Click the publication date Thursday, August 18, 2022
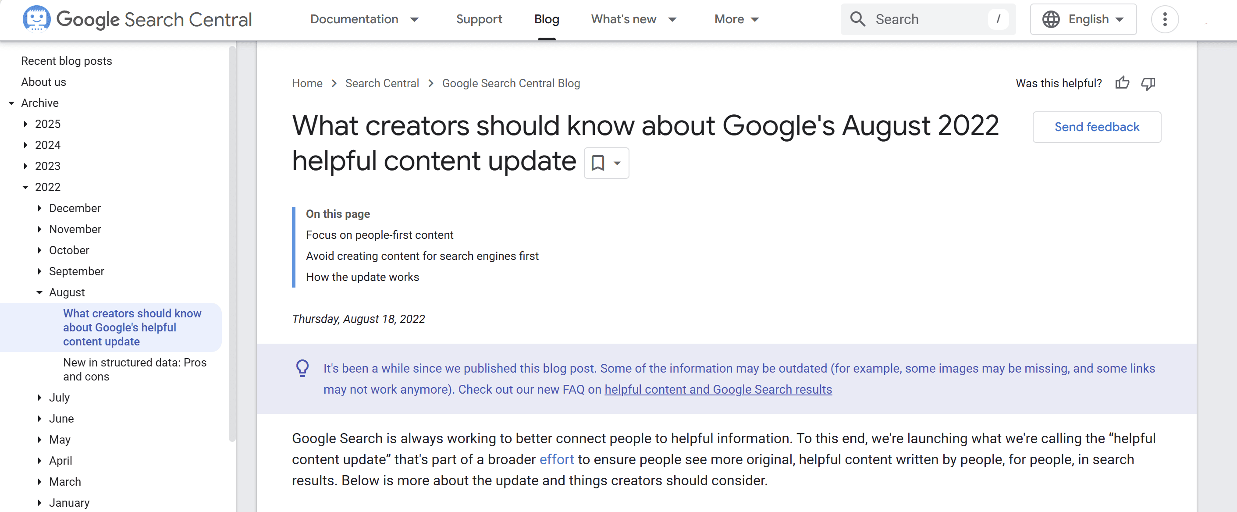Screen dimensions: 1237x512 pyautogui.click(x=358, y=319)
